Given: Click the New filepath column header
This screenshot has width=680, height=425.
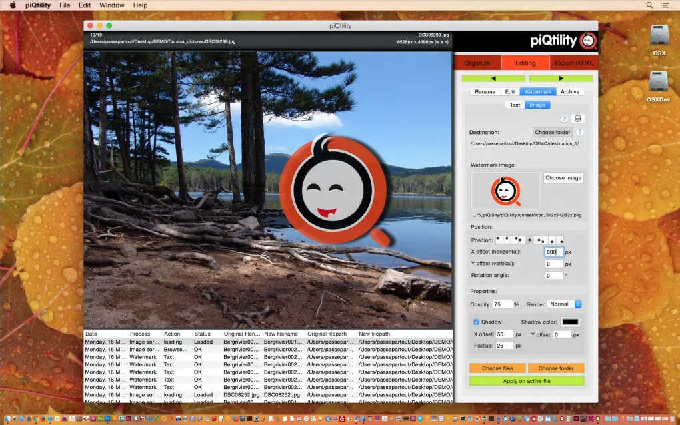Looking at the screenshot, I should point(405,334).
